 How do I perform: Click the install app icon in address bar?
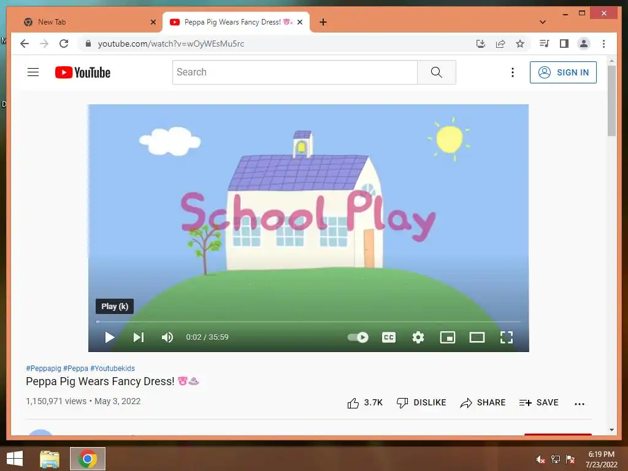coord(481,44)
